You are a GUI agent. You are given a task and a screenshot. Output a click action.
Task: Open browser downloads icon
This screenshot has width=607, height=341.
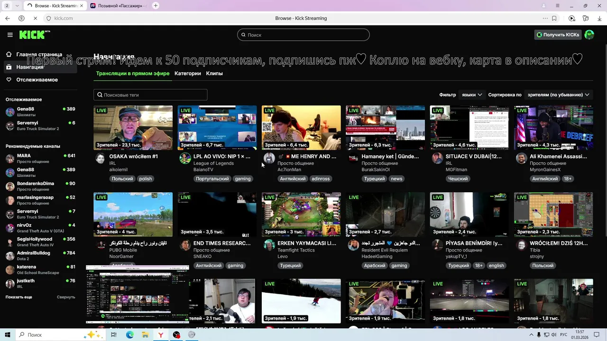click(x=599, y=18)
